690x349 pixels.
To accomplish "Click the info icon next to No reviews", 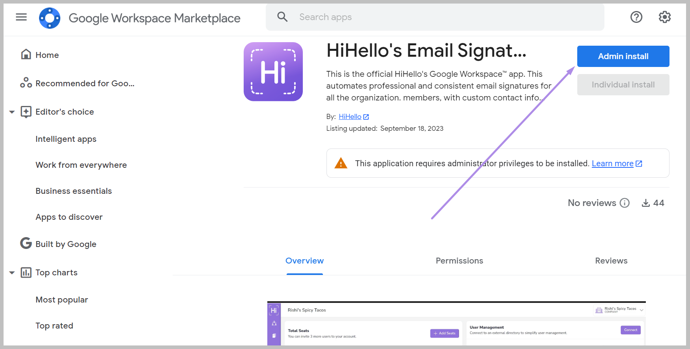I will [625, 203].
